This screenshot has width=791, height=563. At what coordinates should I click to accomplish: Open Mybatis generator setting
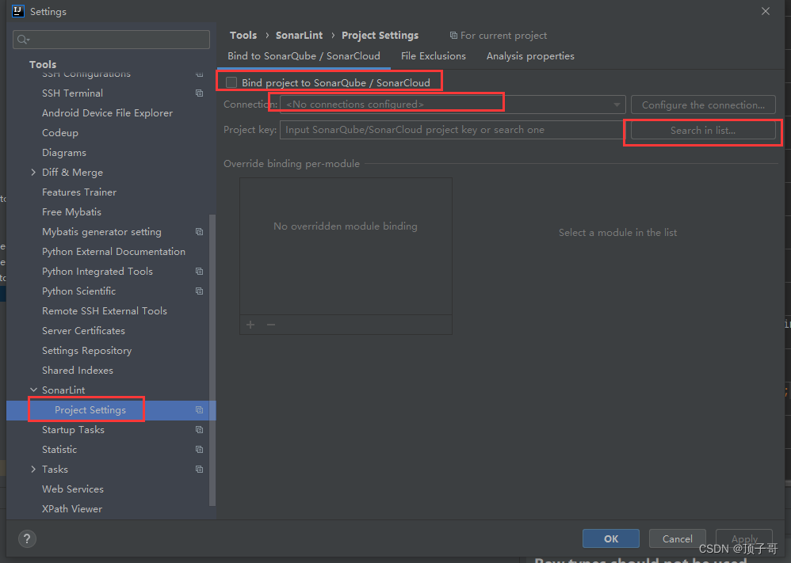point(101,232)
